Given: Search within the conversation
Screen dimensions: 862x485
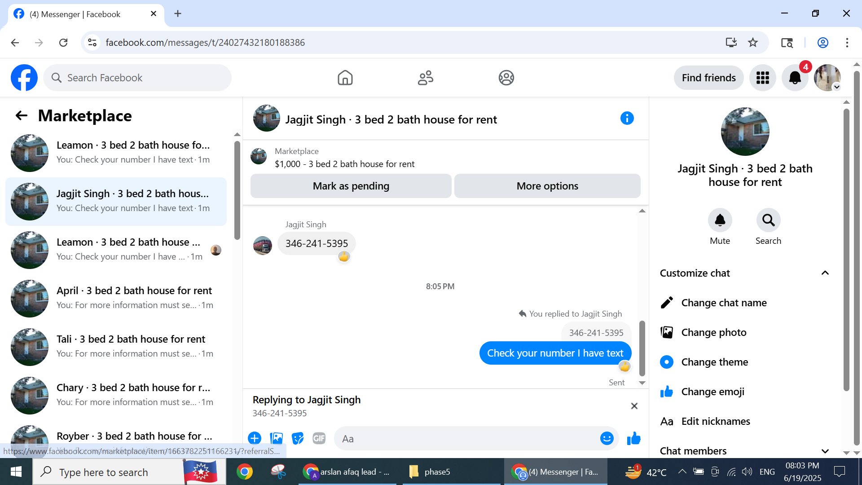Looking at the screenshot, I should tap(768, 220).
